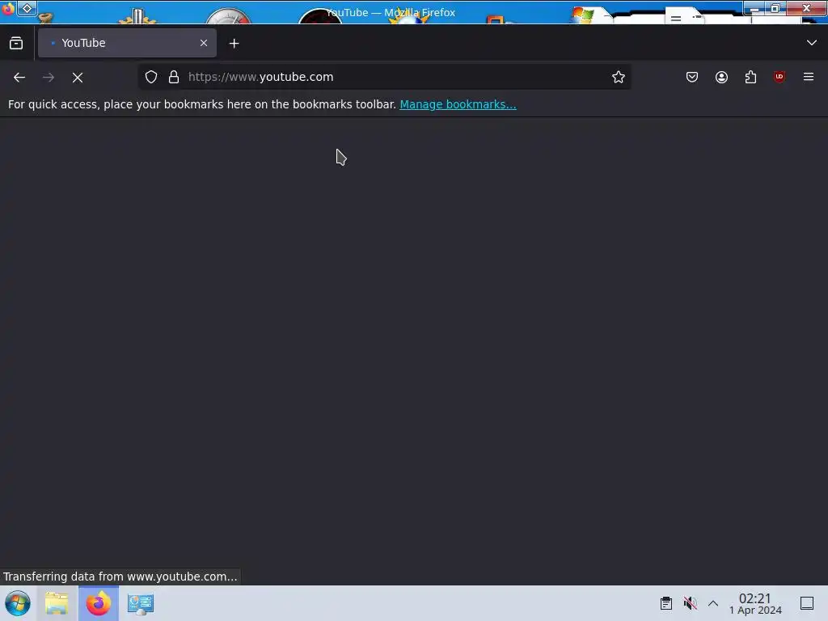Open clock showing 02:21
Image resolution: width=828 pixels, height=621 pixels.
755,603
